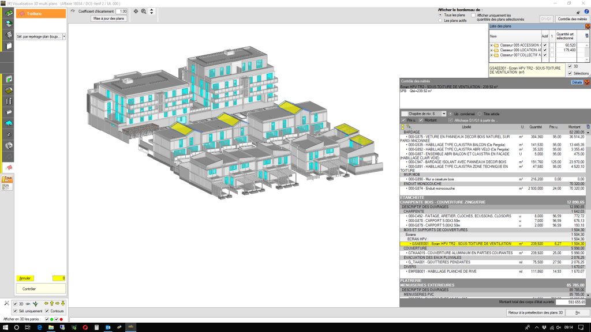This screenshot has width=591, height=332.
Task: Select the GSAEE001 Ecran HPV TR2 highlighted row
Action: (x=493, y=244)
